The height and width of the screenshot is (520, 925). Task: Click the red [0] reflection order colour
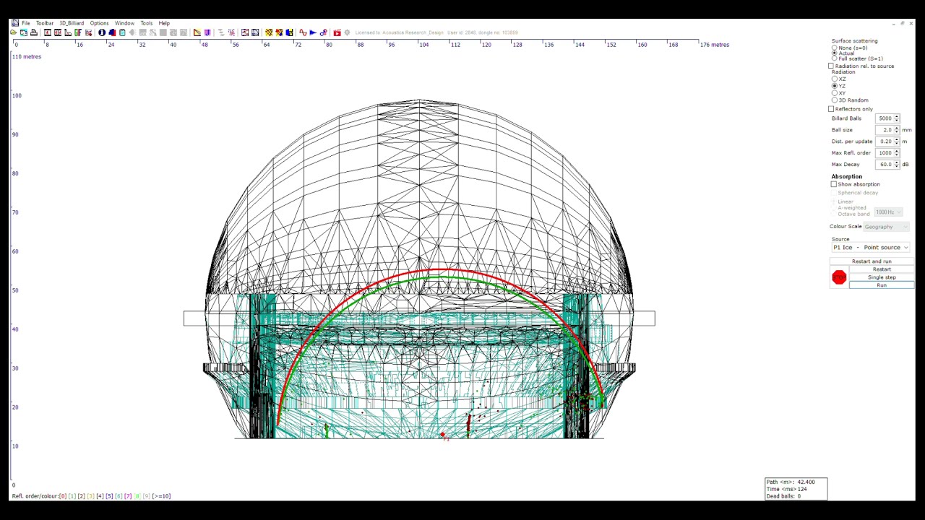[63, 496]
